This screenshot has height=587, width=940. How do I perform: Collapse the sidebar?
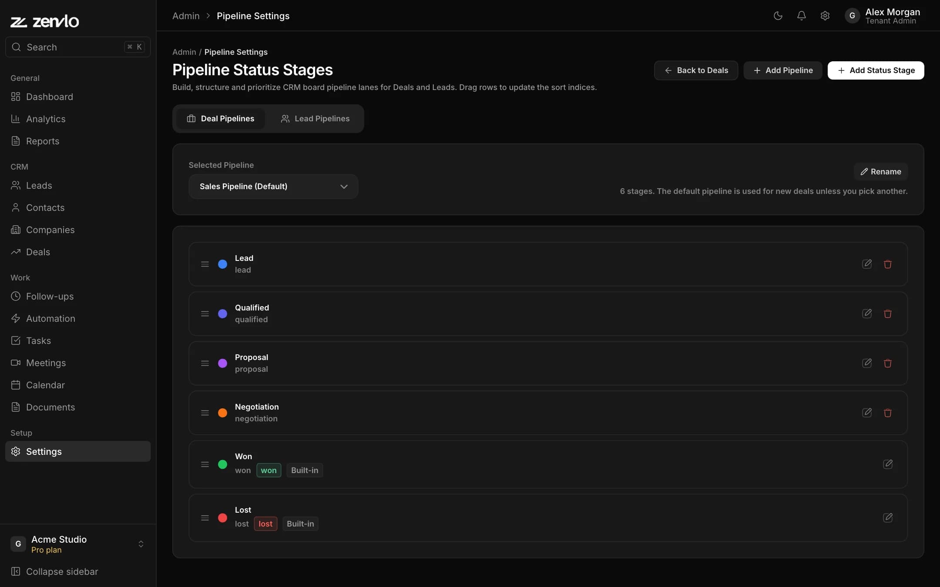point(78,571)
